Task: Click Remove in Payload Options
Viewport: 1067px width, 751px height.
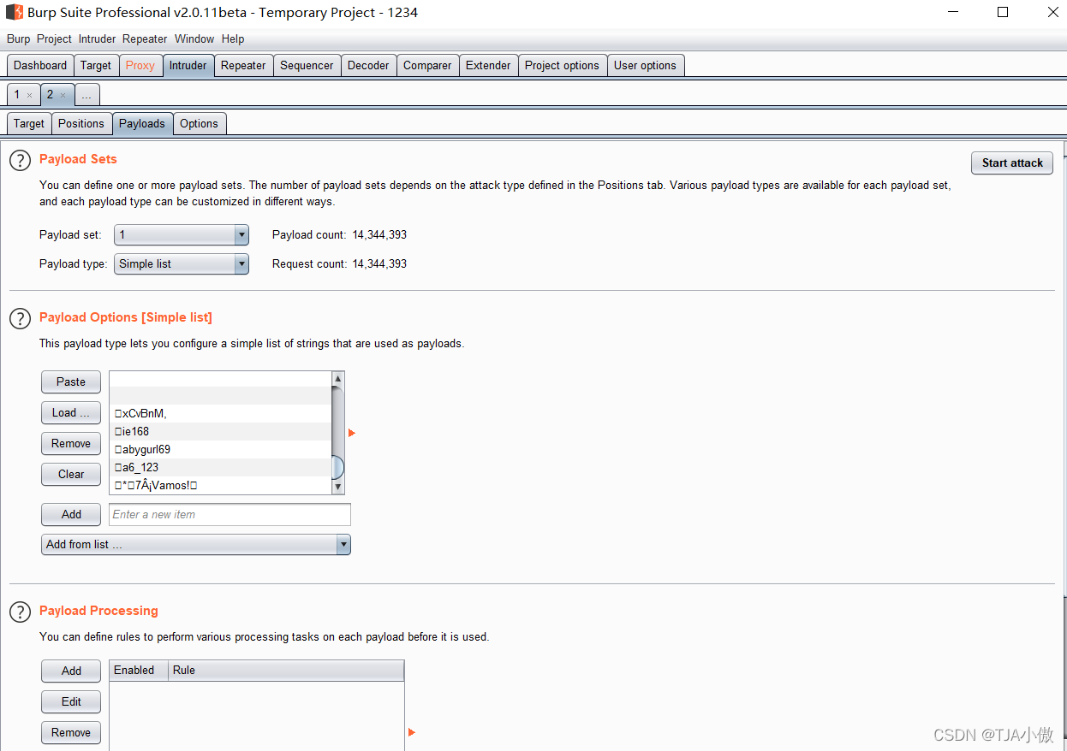Action: 71,443
